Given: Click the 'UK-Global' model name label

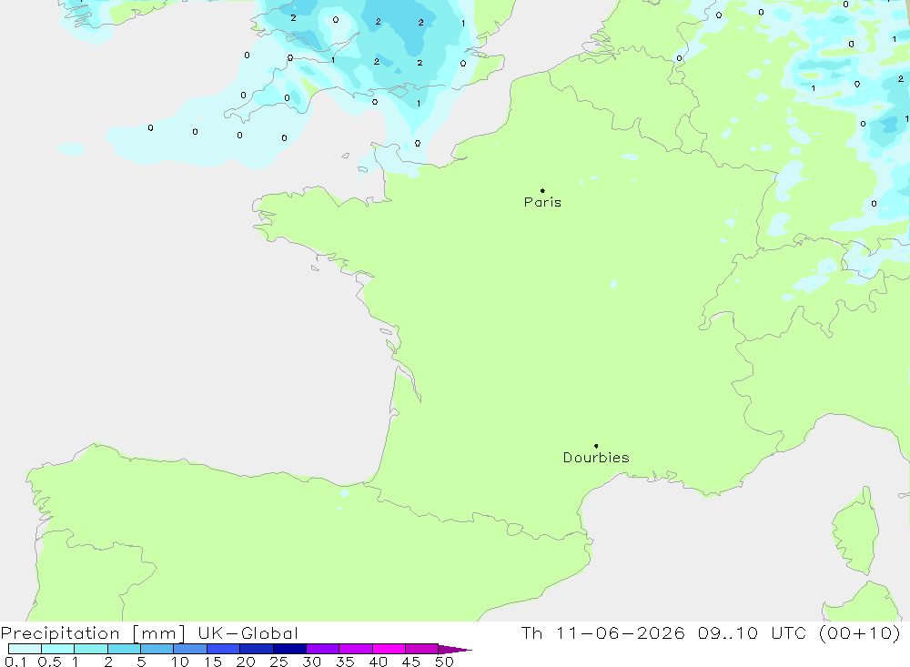Looking at the screenshot, I should click(248, 633).
